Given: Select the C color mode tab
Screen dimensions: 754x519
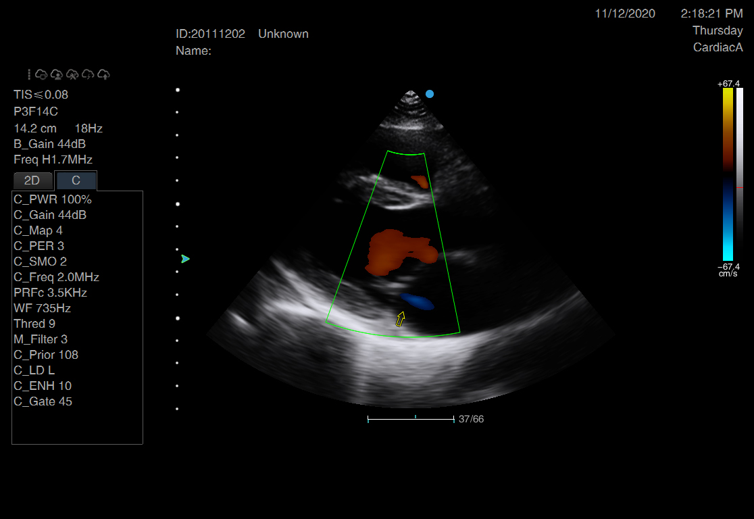Looking at the screenshot, I should [76, 180].
